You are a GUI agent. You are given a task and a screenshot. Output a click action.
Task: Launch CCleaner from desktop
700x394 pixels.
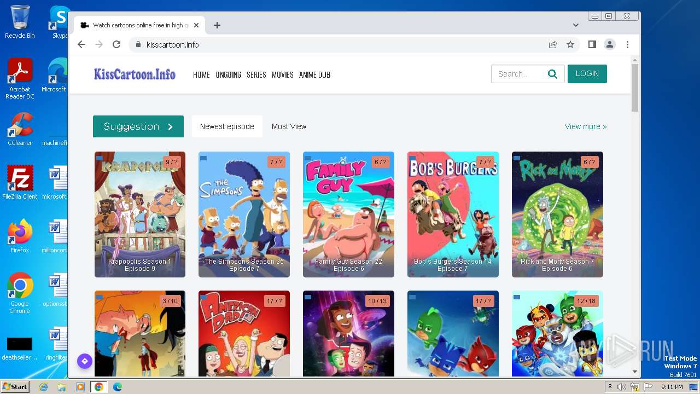20,129
